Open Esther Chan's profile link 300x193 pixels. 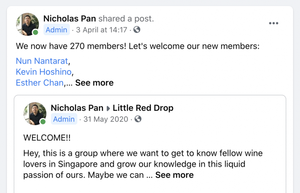[40, 83]
